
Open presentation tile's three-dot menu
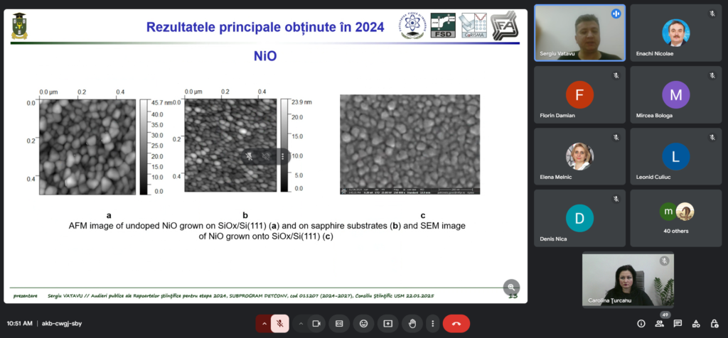pos(283,156)
